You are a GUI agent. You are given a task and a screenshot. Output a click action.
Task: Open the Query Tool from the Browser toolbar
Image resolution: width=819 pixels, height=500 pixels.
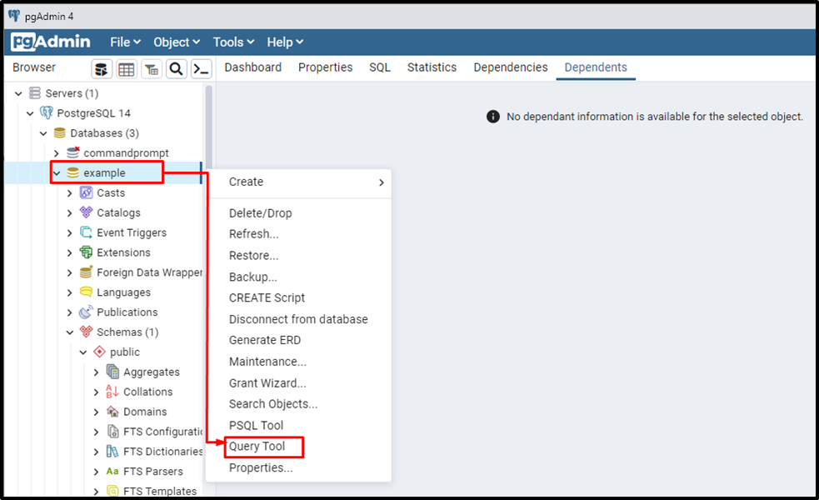pos(102,69)
